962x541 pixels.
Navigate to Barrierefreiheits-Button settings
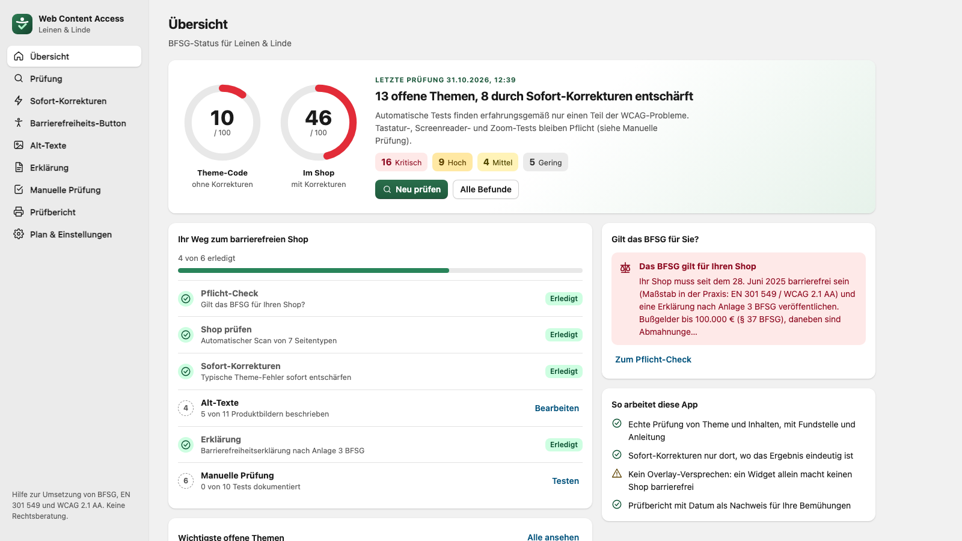coord(74,123)
